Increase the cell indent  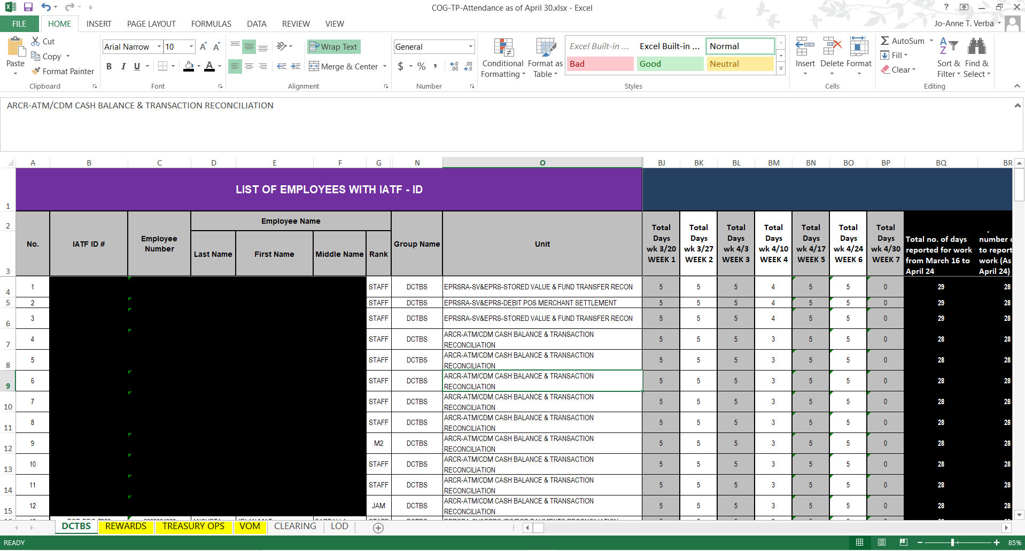[296, 66]
